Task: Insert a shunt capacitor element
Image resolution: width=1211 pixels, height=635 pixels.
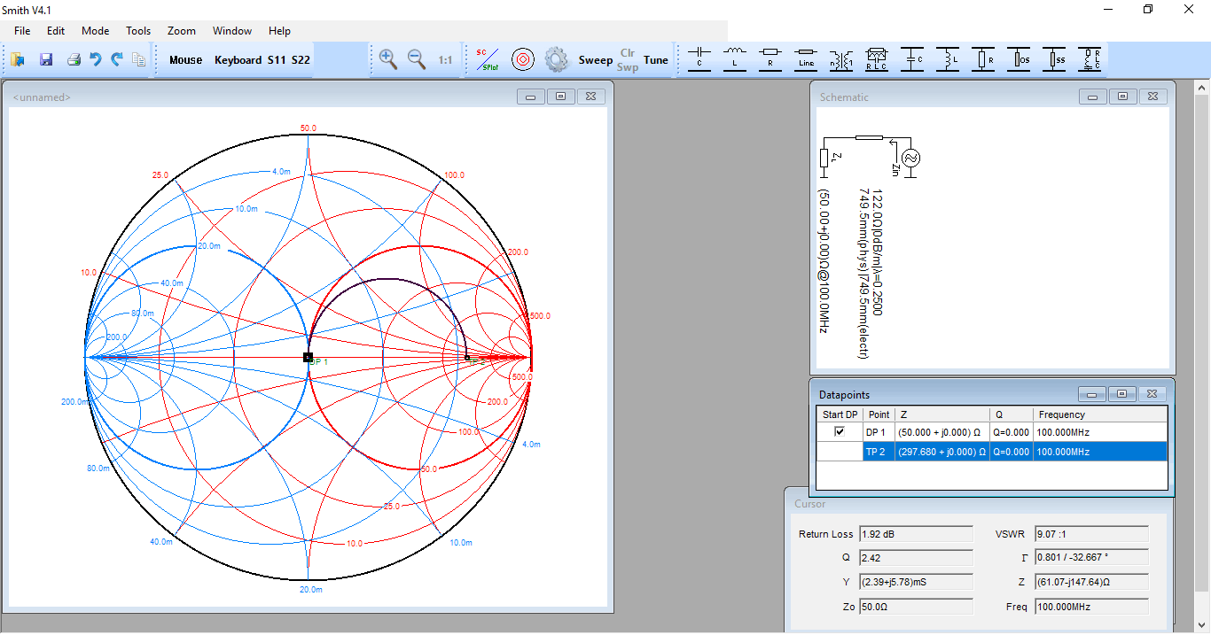Action: [x=912, y=59]
